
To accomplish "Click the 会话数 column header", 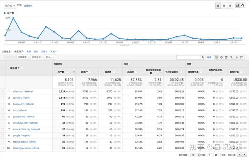I will pos(108,72).
